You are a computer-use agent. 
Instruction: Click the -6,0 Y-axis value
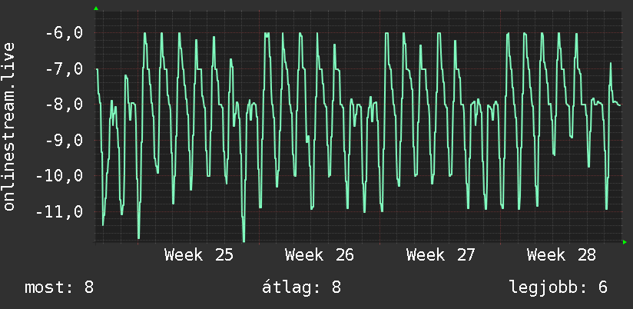tap(64, 33)
